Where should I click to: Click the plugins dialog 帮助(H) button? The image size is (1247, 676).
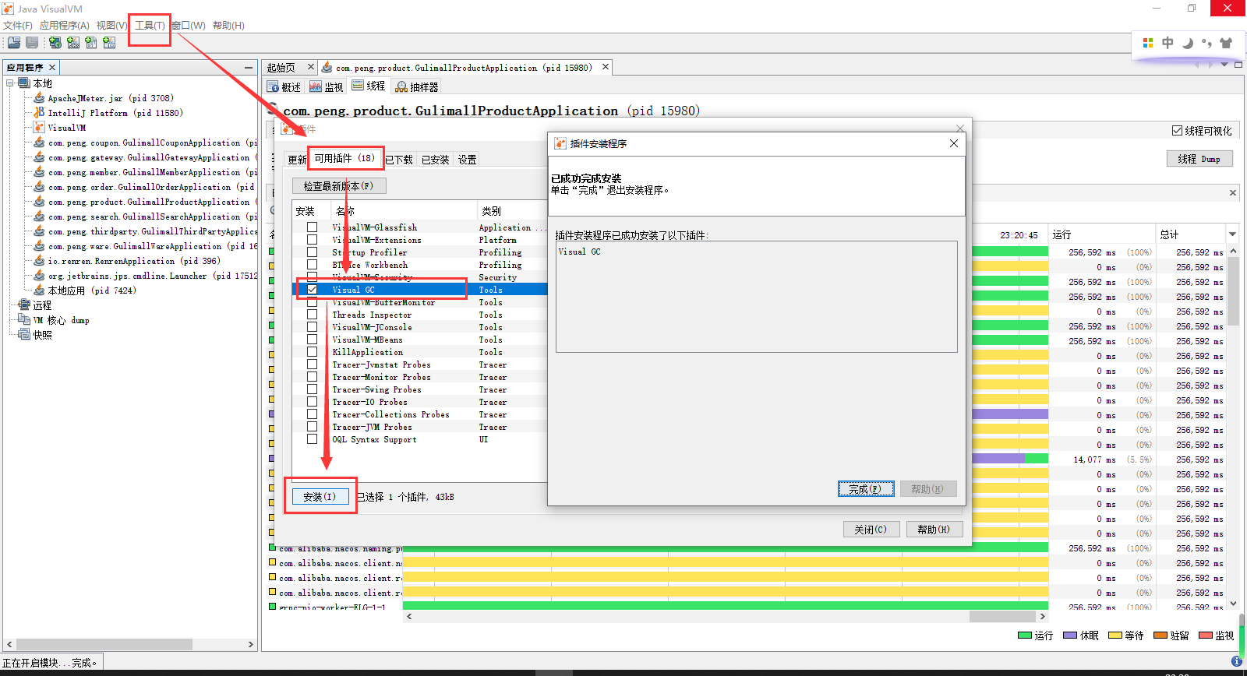[x=934, y=530]
